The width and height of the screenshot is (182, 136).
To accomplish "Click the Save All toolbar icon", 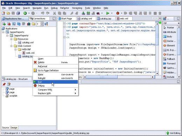I will (18, 13).
